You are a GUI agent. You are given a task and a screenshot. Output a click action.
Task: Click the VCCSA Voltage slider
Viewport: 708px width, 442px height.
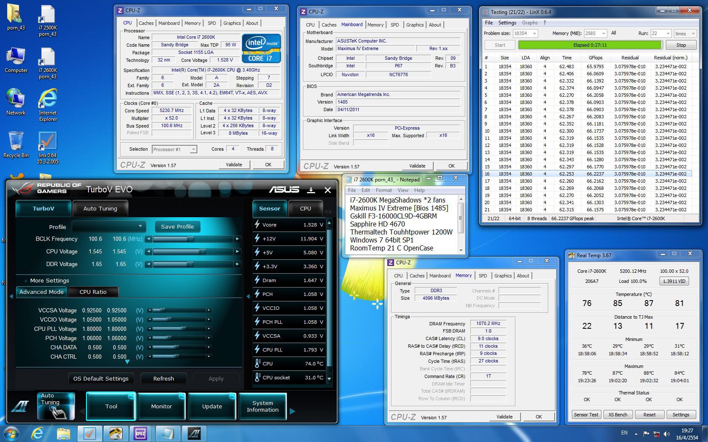point(179,310)
